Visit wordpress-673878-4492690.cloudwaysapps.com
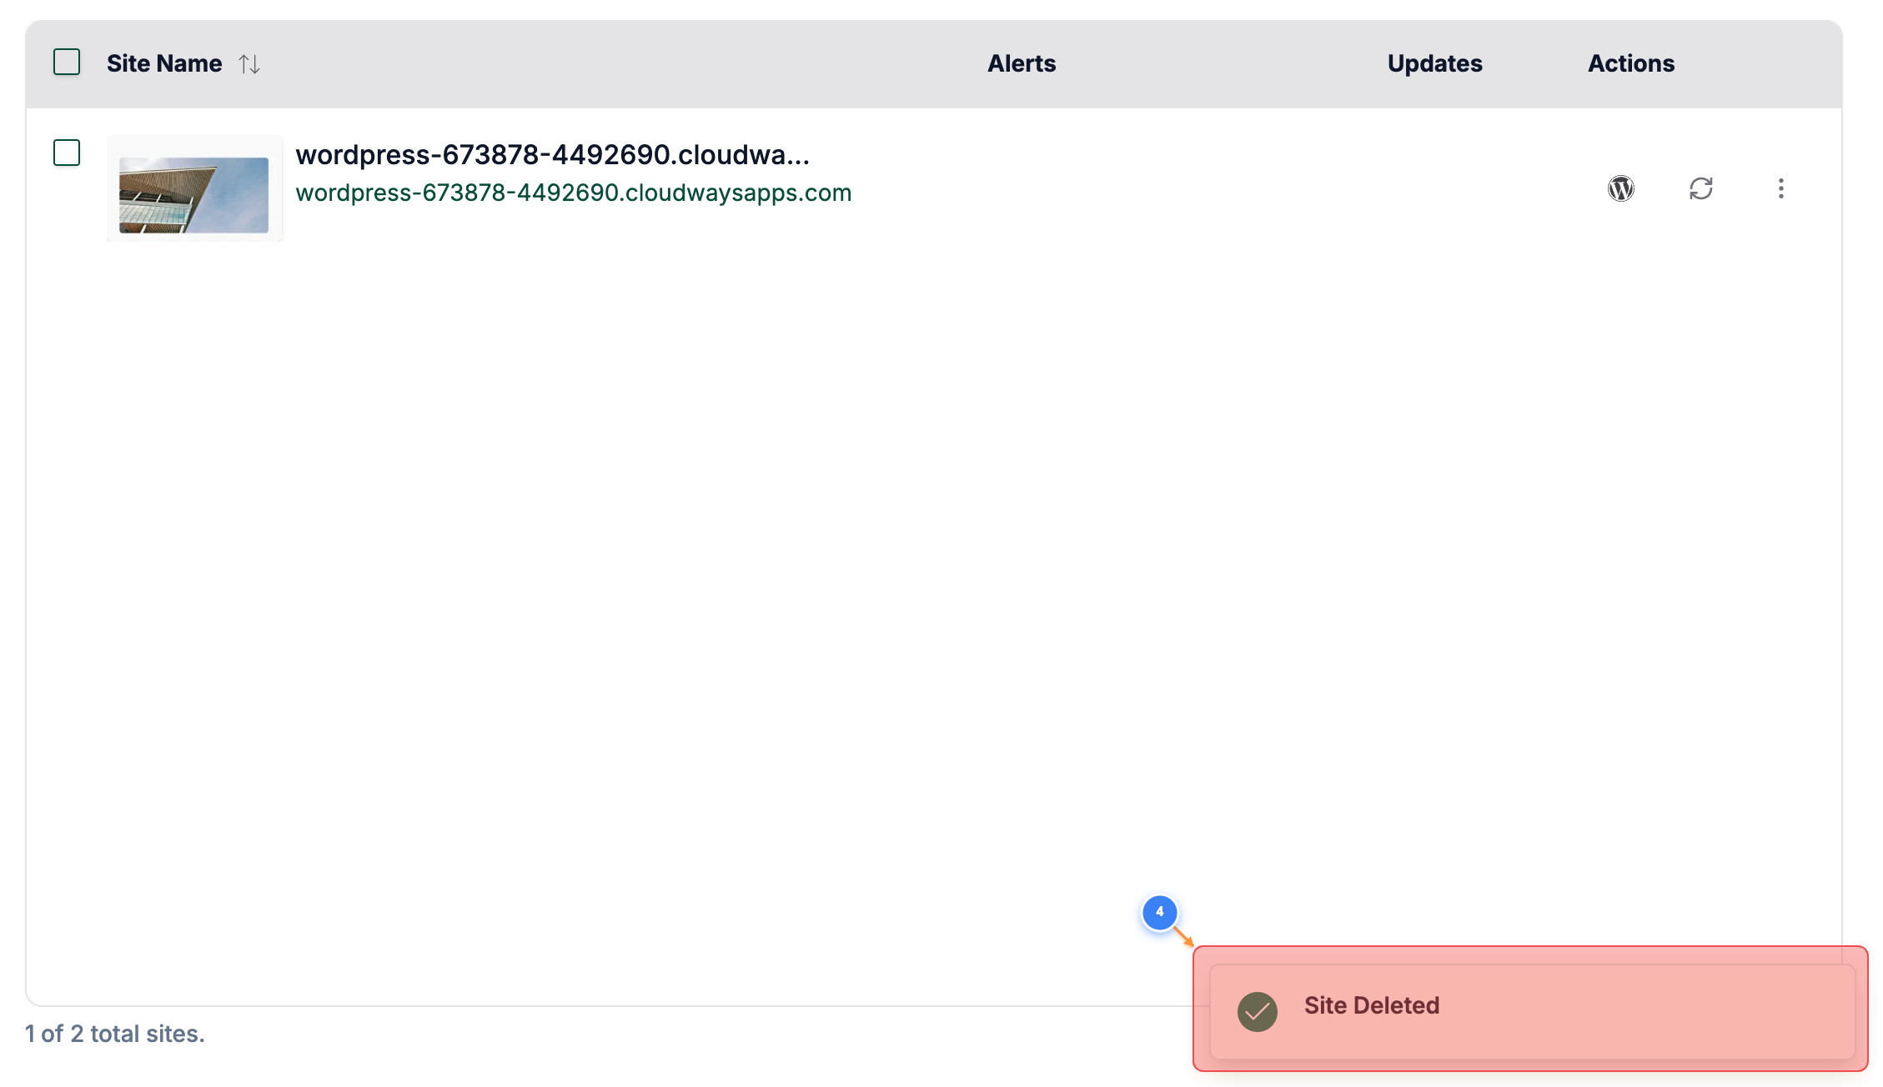Image resolution: width=1883 pixels, height=1087 pixels. pos(574,193)
